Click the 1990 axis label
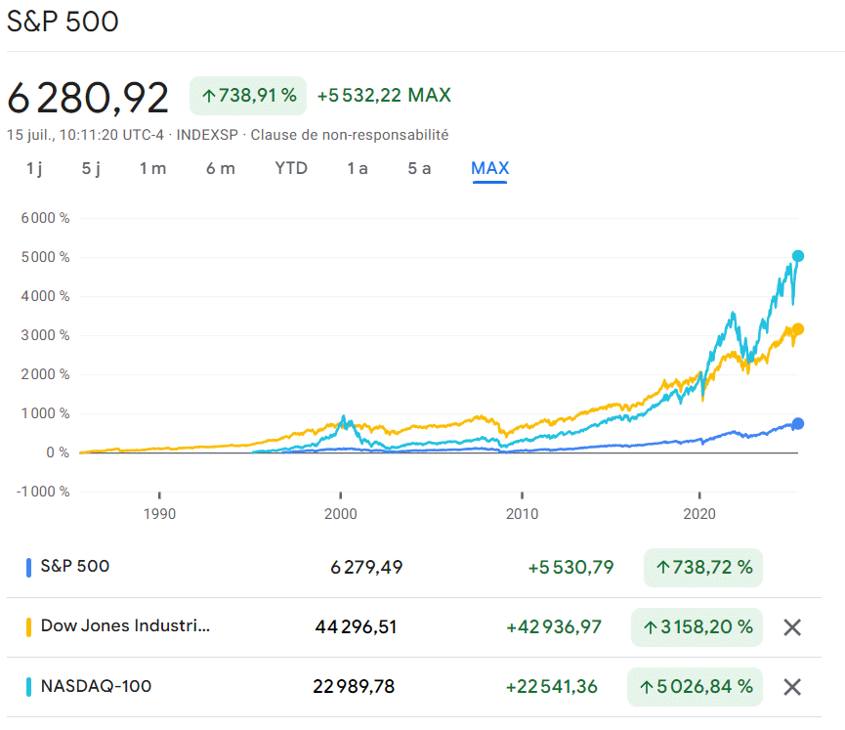The image size is (845, 730). tap(159, 514)
